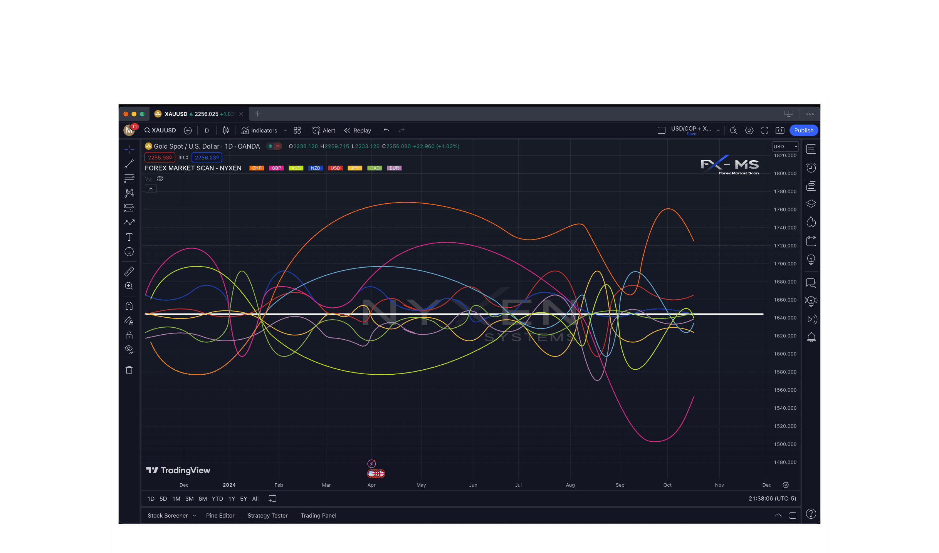Click the blue buy price 2256.230

tap(207, 158)
